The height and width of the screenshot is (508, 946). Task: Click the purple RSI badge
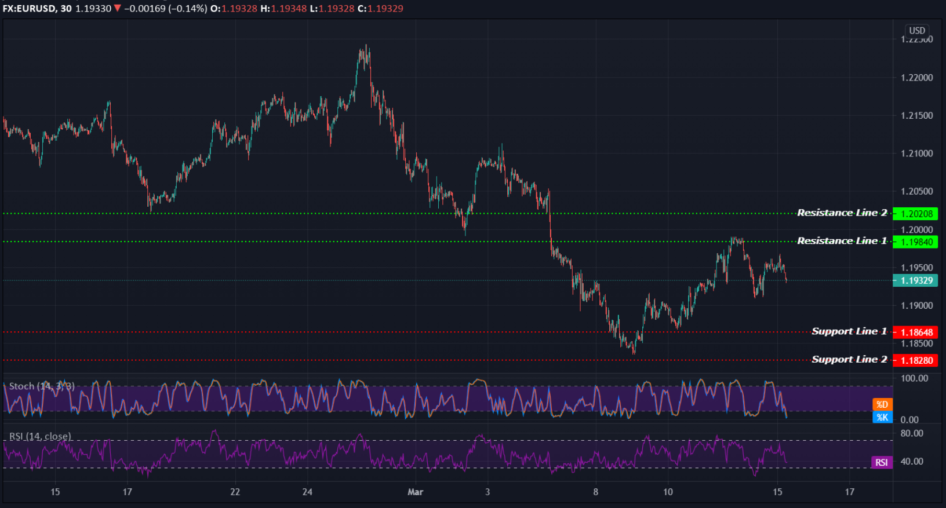[881, 462]
